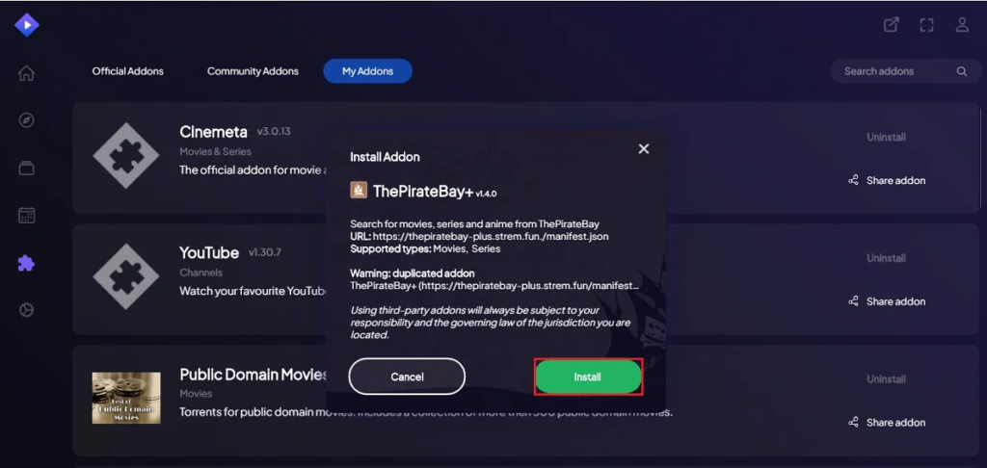Click the 'Supported types: Movies, Series' line
987x468 pixels.
(425, 248)
